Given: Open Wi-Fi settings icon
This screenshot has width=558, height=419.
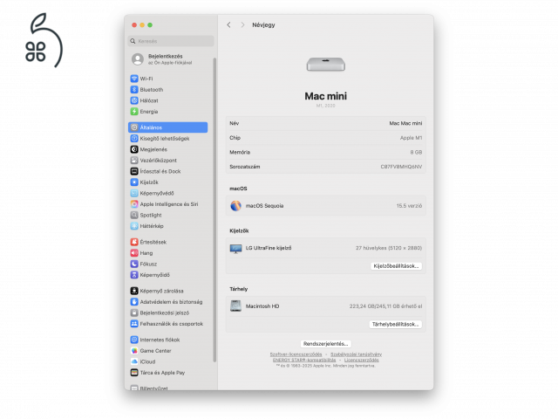Looking at the screenshot, I should click(x=134, y=79).
